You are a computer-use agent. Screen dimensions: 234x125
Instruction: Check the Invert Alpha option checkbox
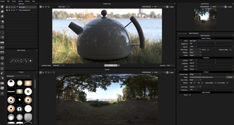click(227, 83)
